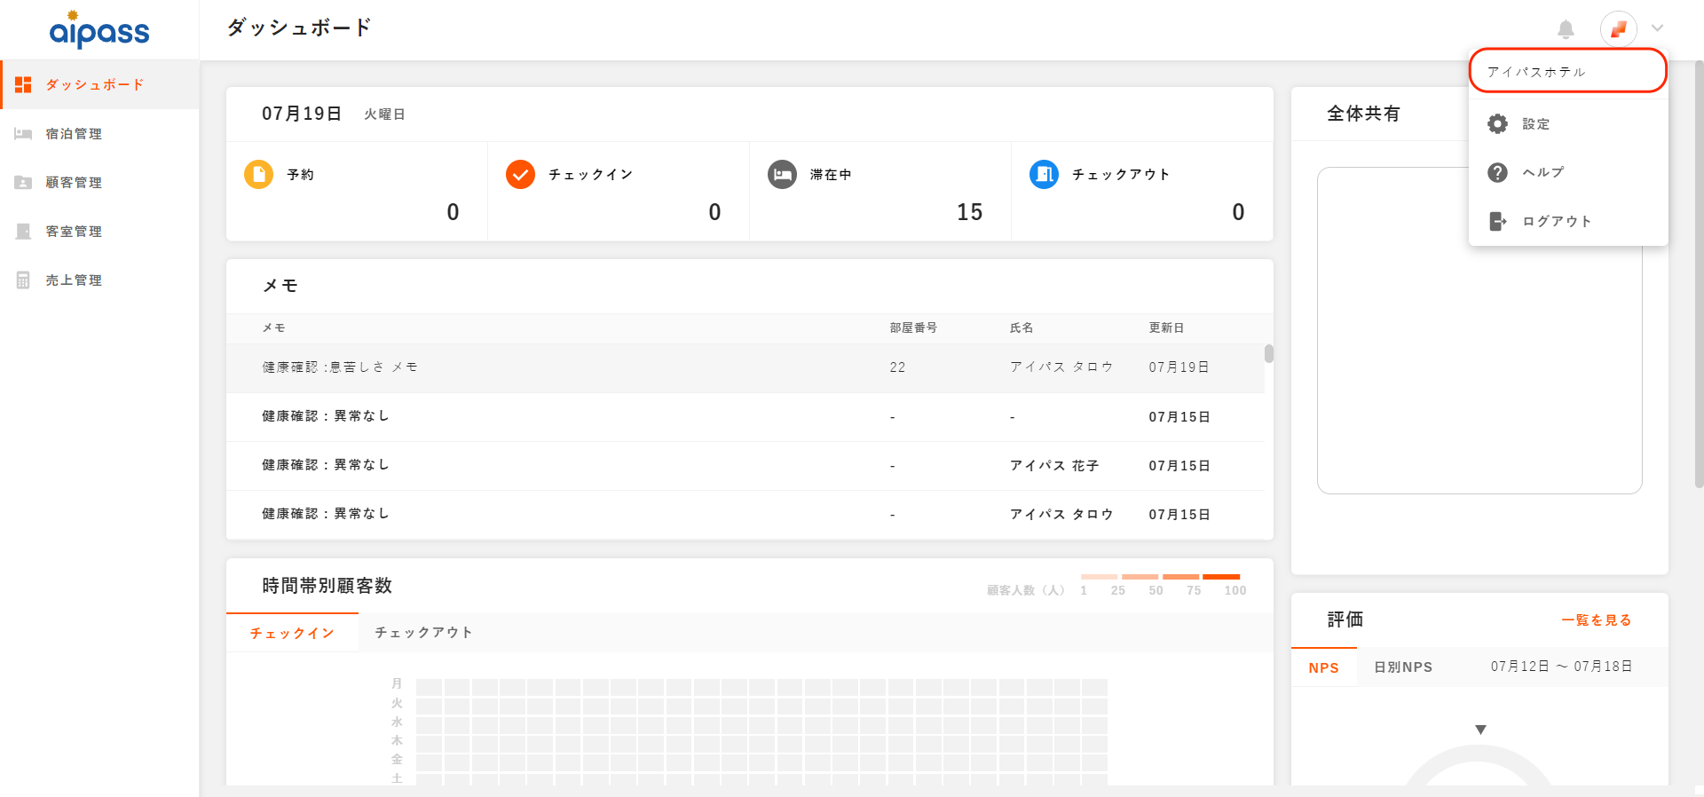Image resolution: width=1704 pixels, height=797 pixels.
Task: Click the チェックイン checkmark icon
Action: click(x=520, y=174)
